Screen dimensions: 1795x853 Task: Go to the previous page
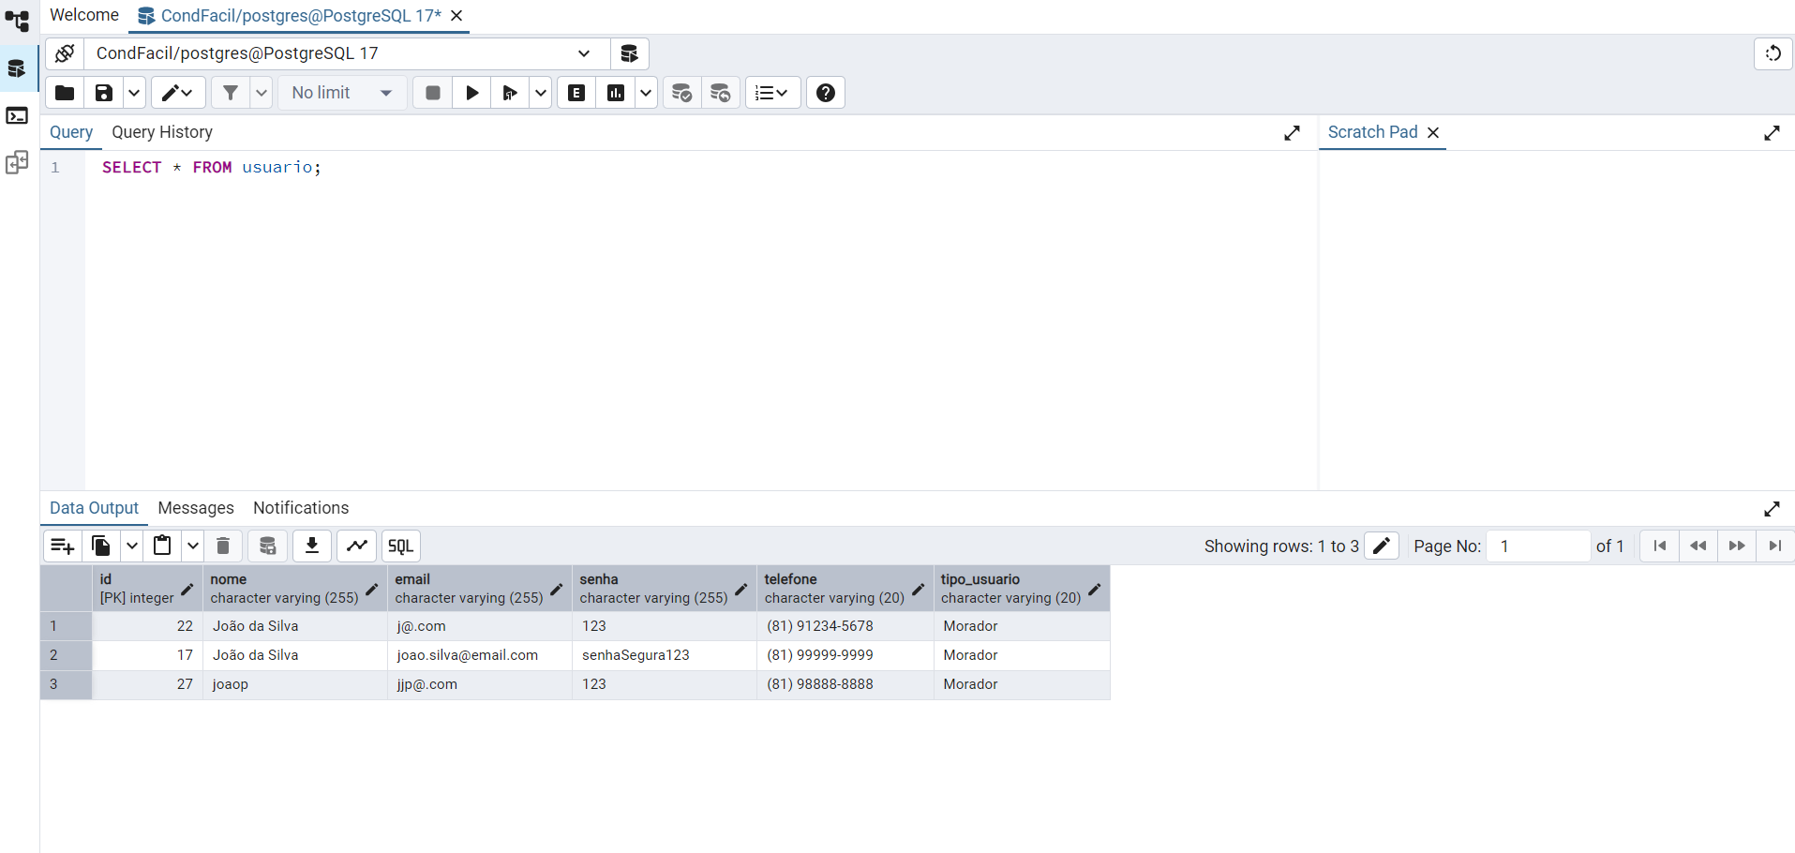pyautogui.click(x=1698, y=546)
